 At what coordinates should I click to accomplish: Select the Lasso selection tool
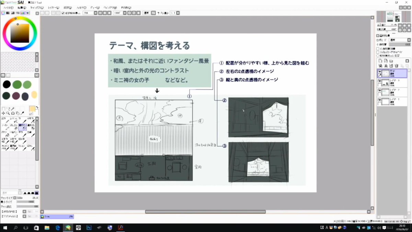(x=9, y=108)
